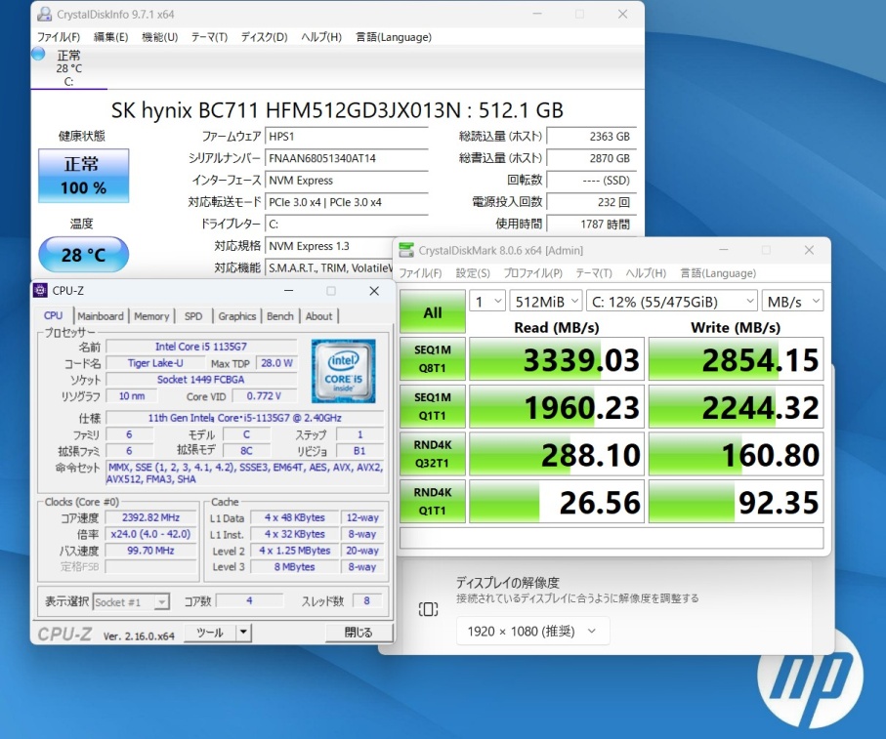Open the MB/s unit dropdown
This screenshot has height=739, width=886.
point(793,302)
